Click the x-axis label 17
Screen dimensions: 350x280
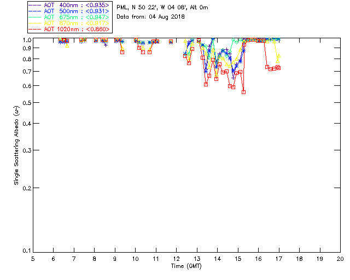279,259
